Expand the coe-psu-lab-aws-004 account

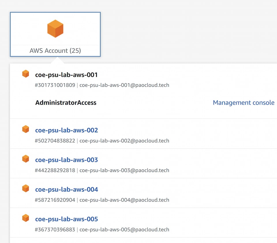pyautogui.click(x=66, y=189)
